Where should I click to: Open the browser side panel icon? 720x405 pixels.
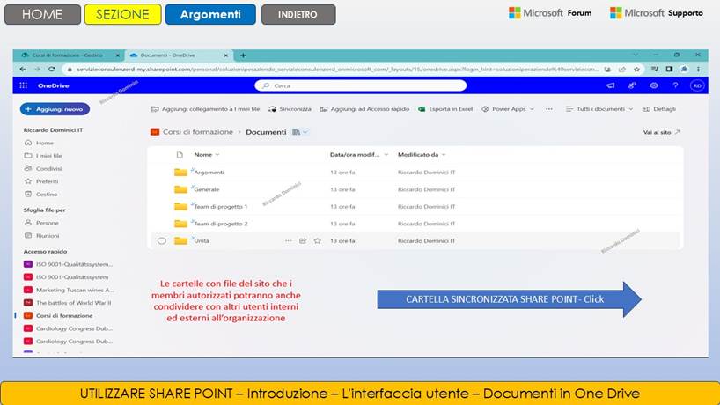[x=669, y=70]
